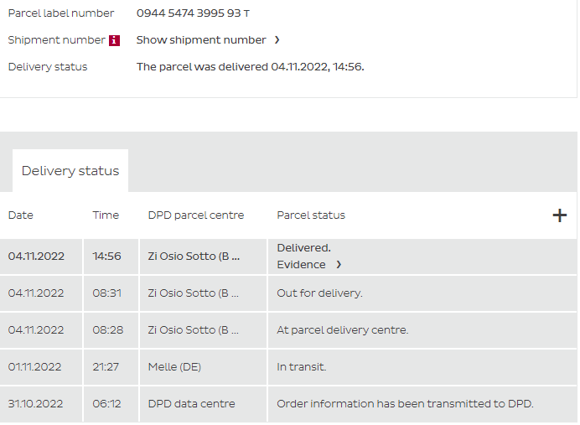
Task: Click the Delivered status row at 14:56
Action: coord(304,248)
